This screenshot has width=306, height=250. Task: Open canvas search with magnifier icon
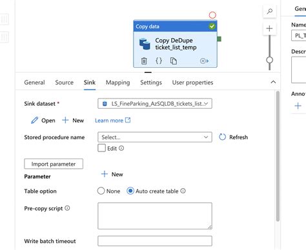pos(269,12)
